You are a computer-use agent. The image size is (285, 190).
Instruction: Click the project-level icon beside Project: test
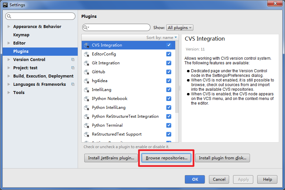73,68
